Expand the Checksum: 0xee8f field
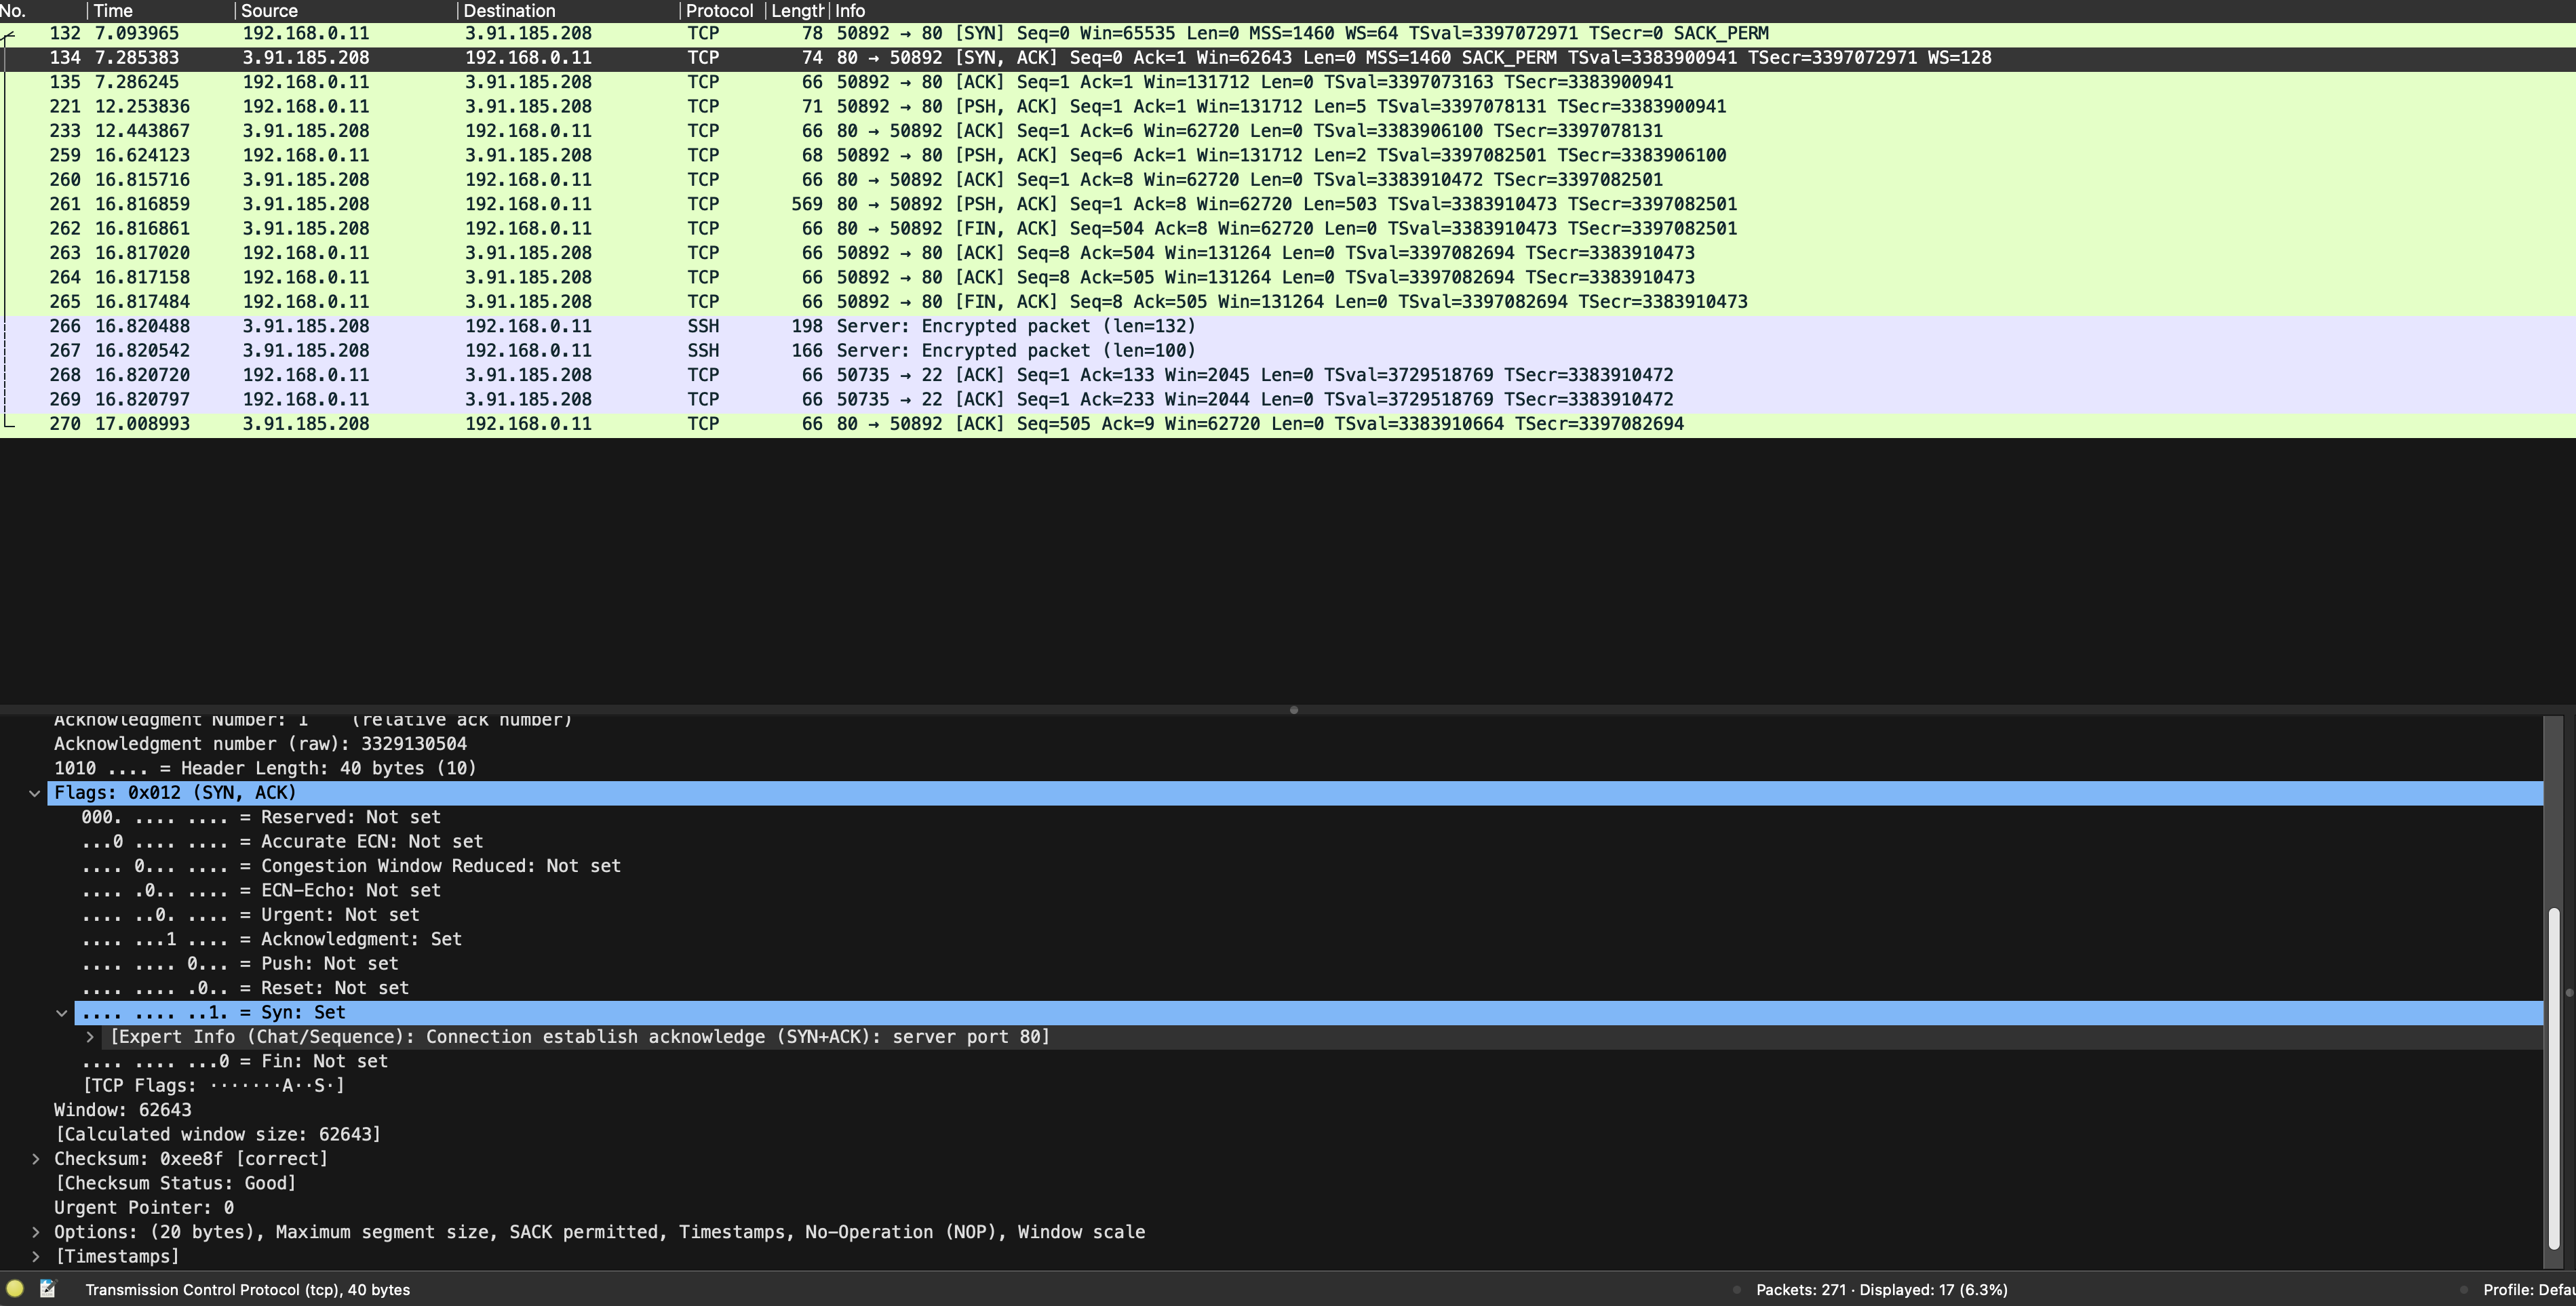 pyautogui.click(x=36, y=1159)
